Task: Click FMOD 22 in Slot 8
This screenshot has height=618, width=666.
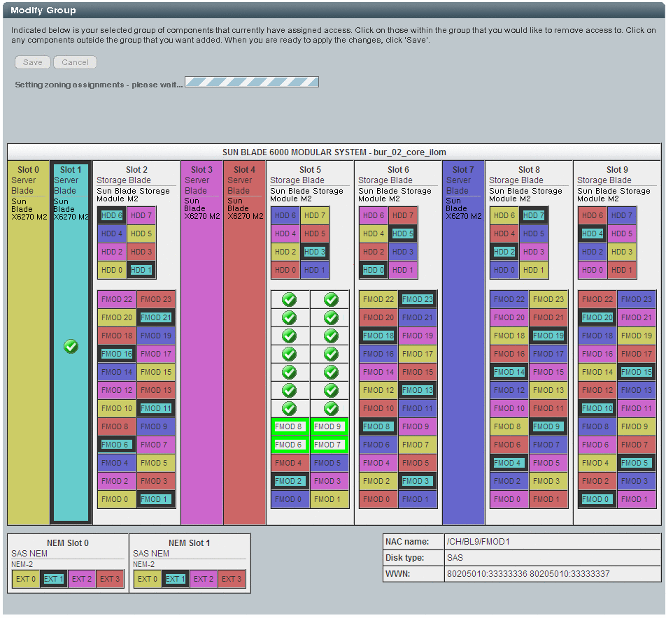Action: click(509, 299)
